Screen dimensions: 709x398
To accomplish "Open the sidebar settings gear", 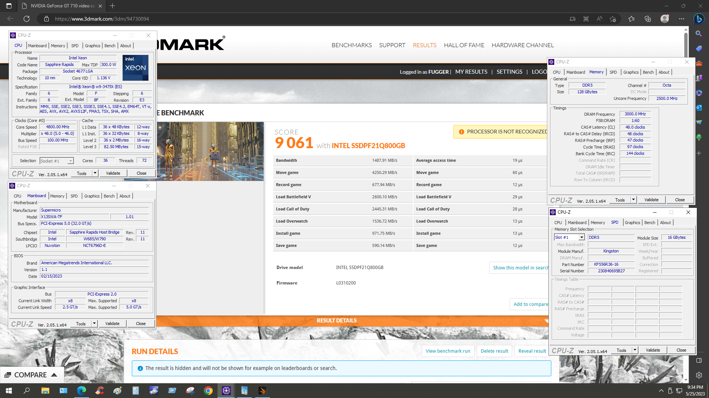I will pyautogui.click(x=699, y=375).
